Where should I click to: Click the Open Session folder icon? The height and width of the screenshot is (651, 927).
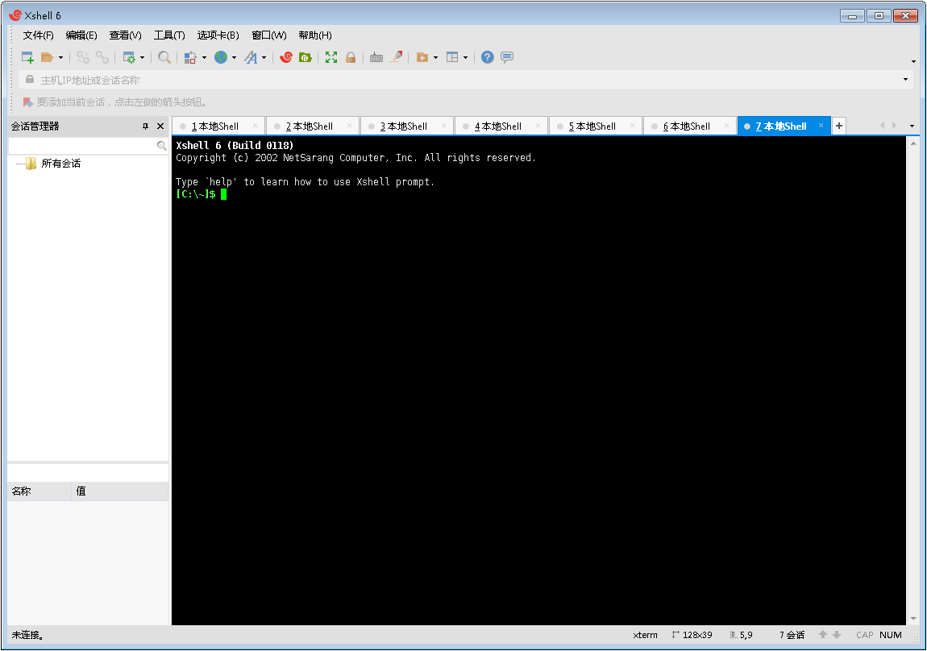click(x=47, y=57)
